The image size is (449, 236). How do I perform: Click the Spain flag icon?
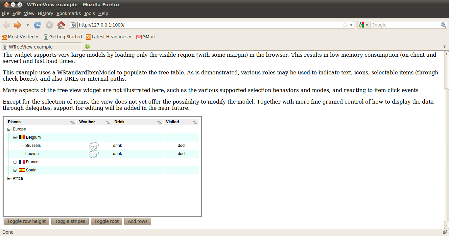click(22, 170)
